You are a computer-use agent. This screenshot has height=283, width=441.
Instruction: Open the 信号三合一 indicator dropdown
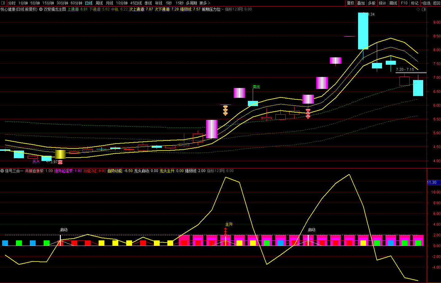[x=2, y=171]
